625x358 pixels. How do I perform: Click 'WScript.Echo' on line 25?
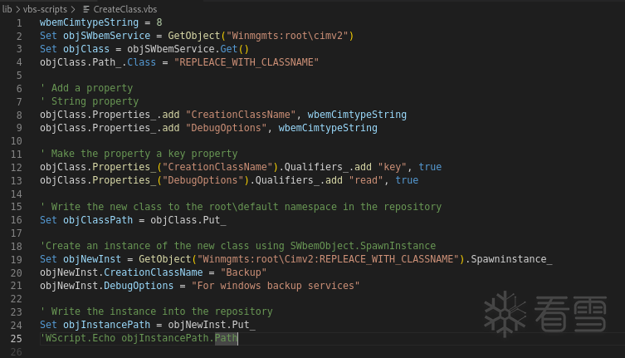click(81, 338)
